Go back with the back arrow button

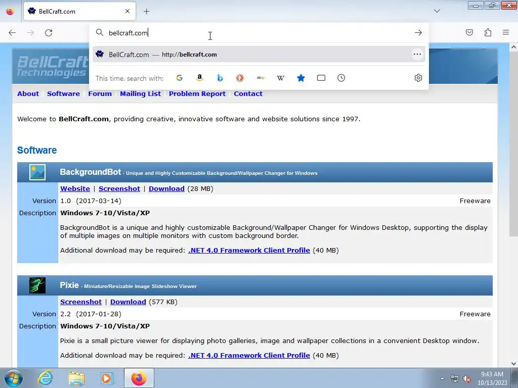pos(12,33)
